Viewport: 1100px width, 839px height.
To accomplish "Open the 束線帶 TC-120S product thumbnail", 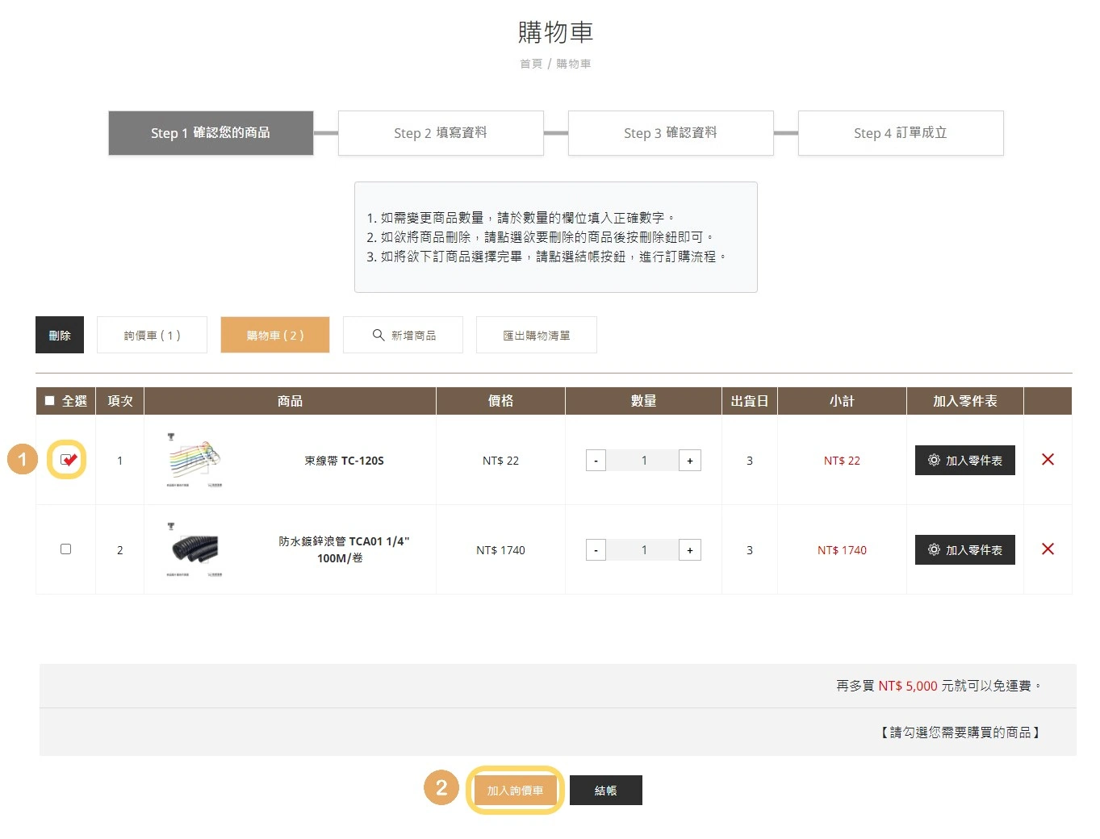I will pyautogui.click(x=194, y=461).
